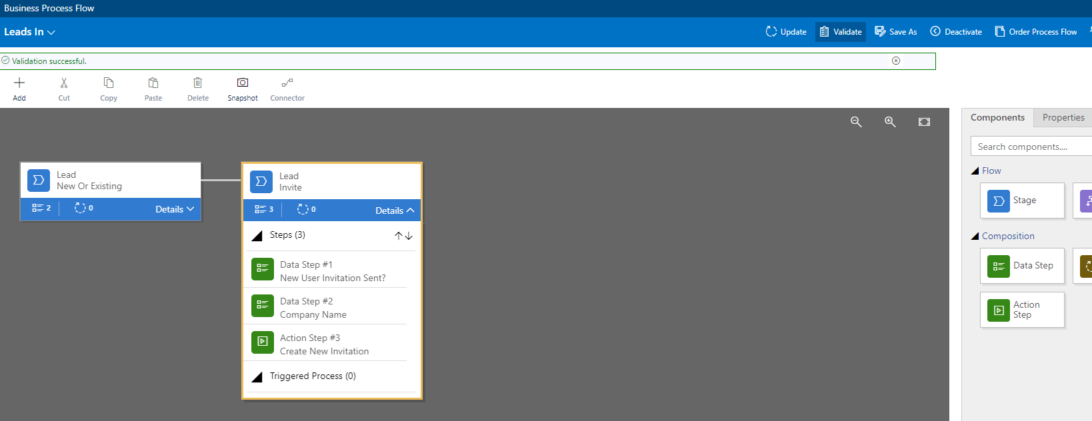Zoom in the canvas
The height and width of the screenshot is (421, 1092).
click(890, 122)
